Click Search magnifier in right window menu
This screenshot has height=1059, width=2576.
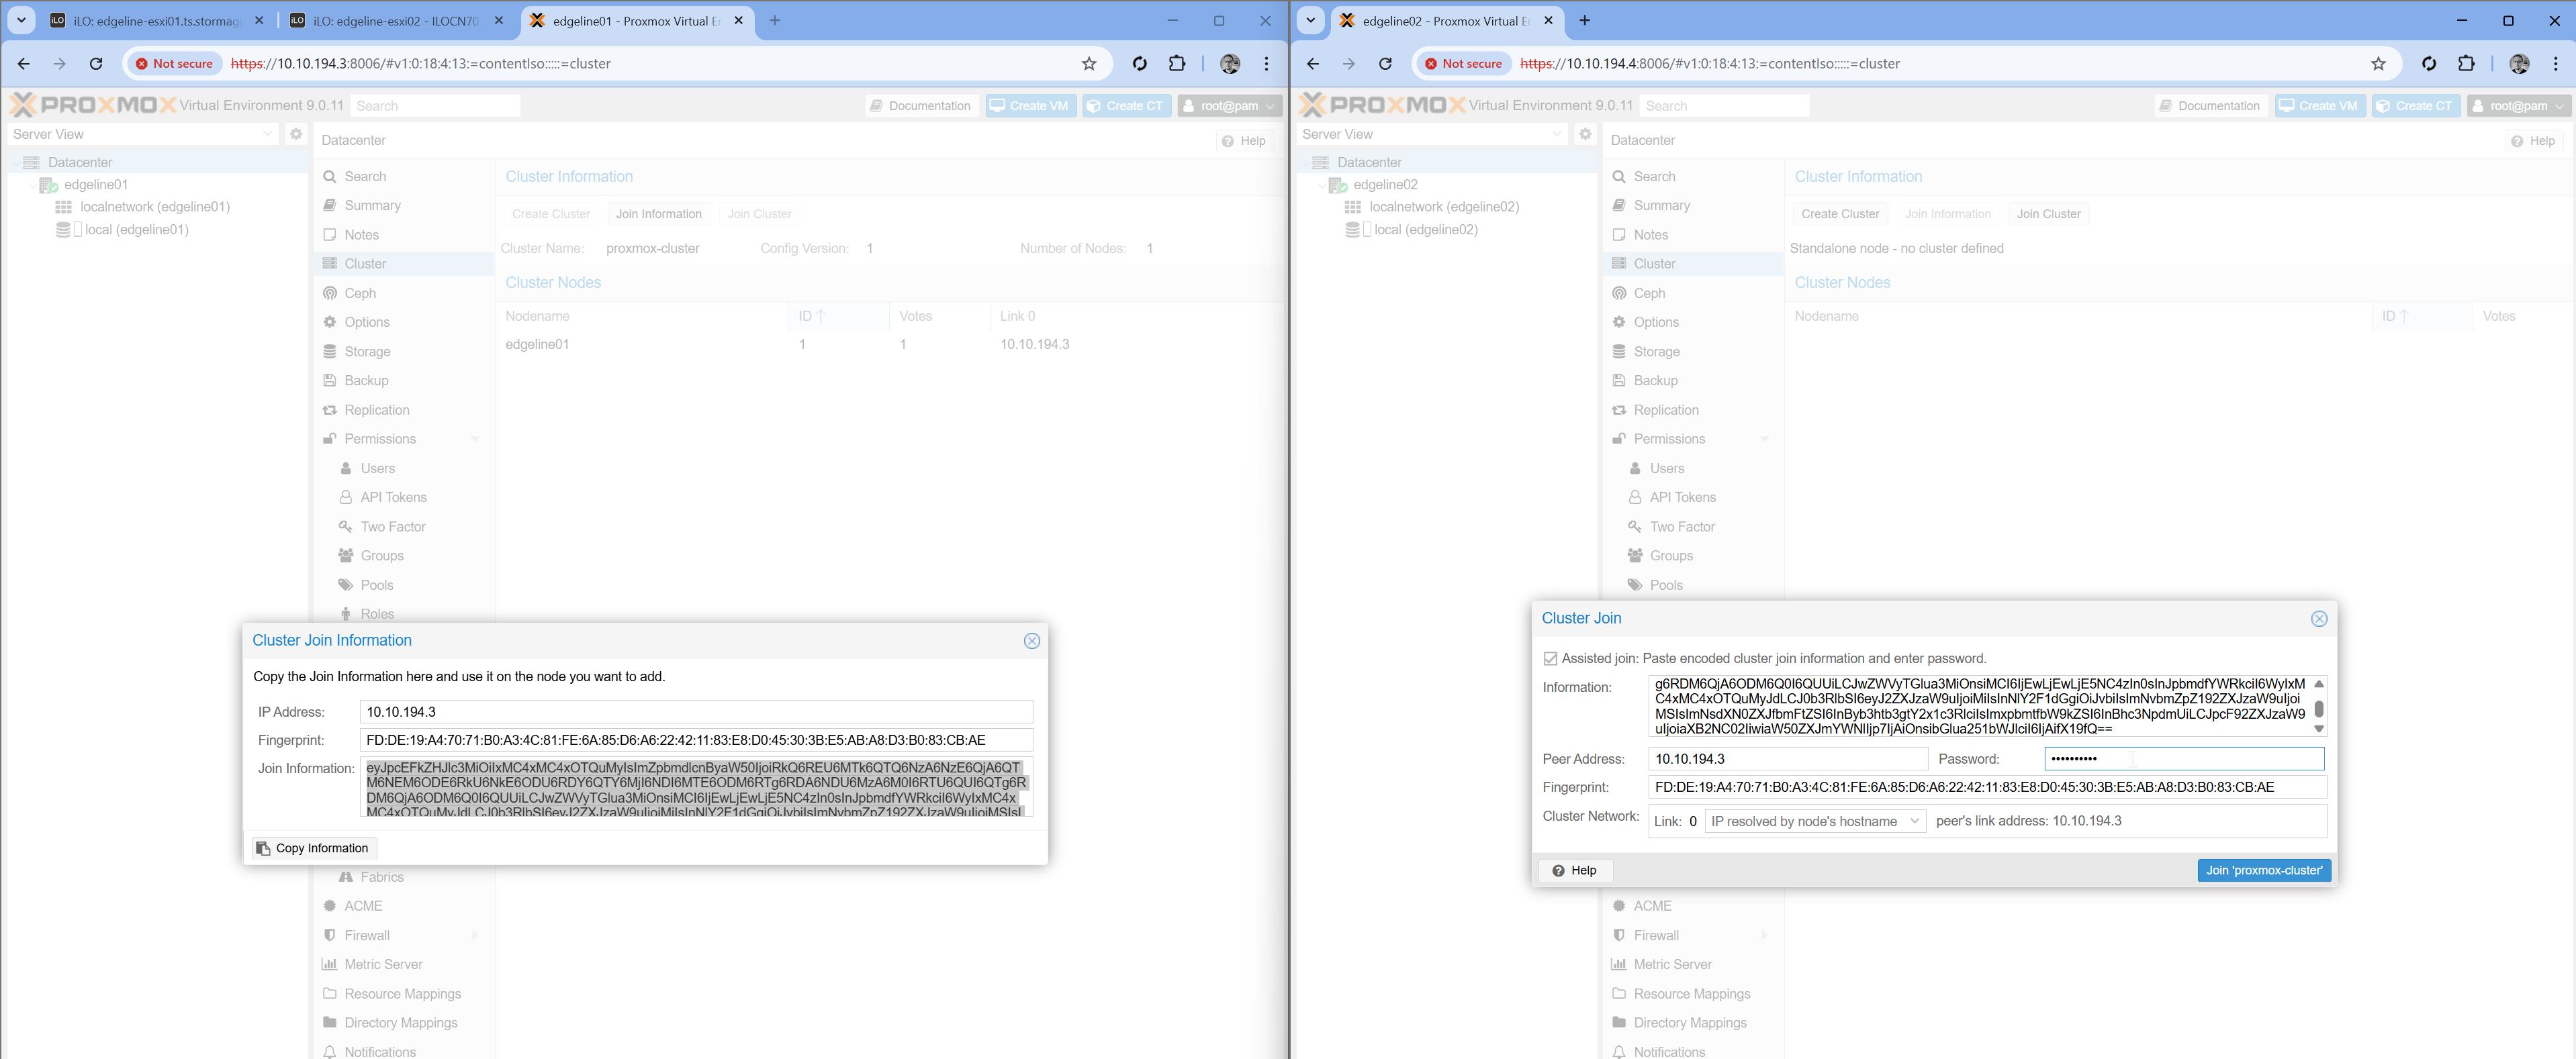pos(1619,176)
